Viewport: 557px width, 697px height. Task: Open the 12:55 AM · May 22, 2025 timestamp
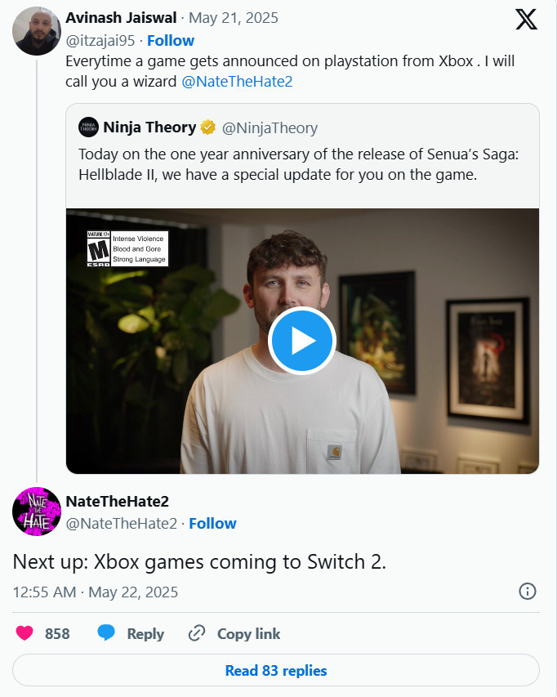pyautogui.click(x=95, y=592)
